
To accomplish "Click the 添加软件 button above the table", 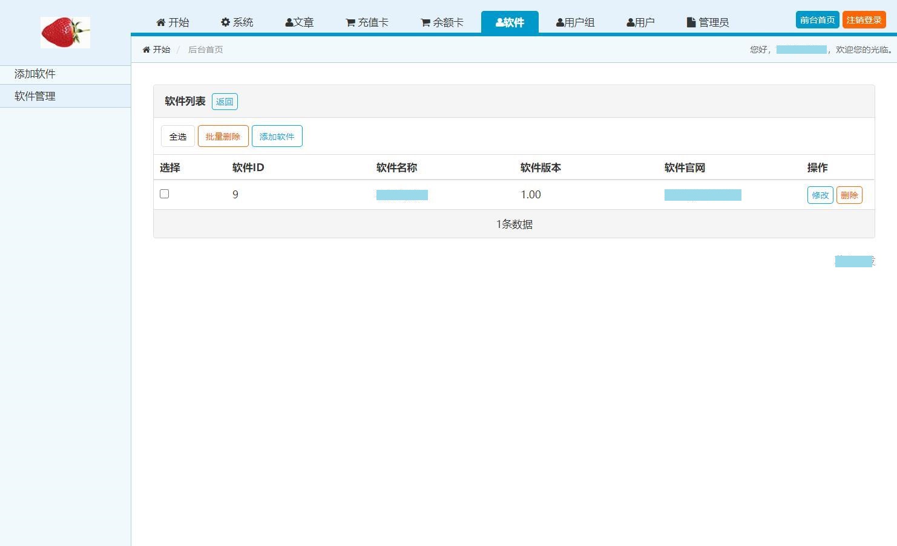I will tap(277, 137).
